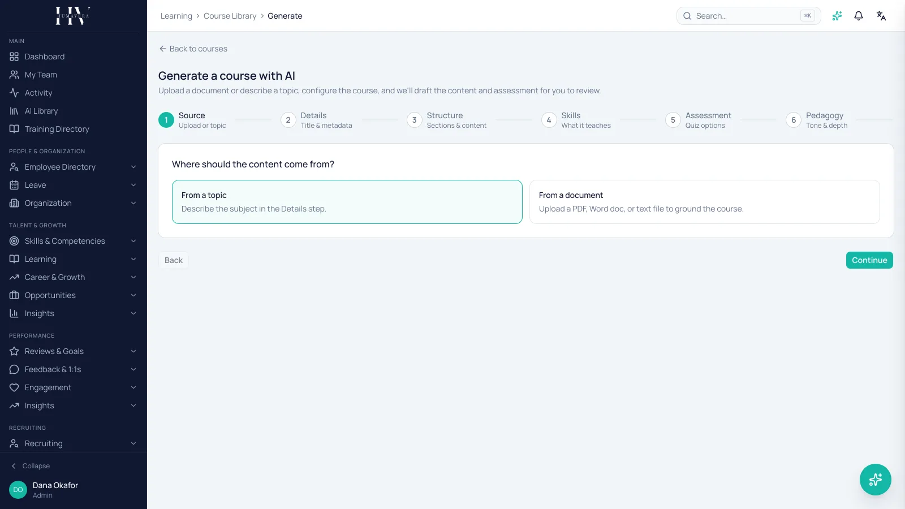Click the Back to courses link

193,49
